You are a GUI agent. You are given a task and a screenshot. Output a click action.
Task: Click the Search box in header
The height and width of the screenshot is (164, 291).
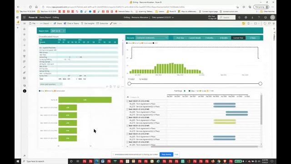[x=226, y=17]
